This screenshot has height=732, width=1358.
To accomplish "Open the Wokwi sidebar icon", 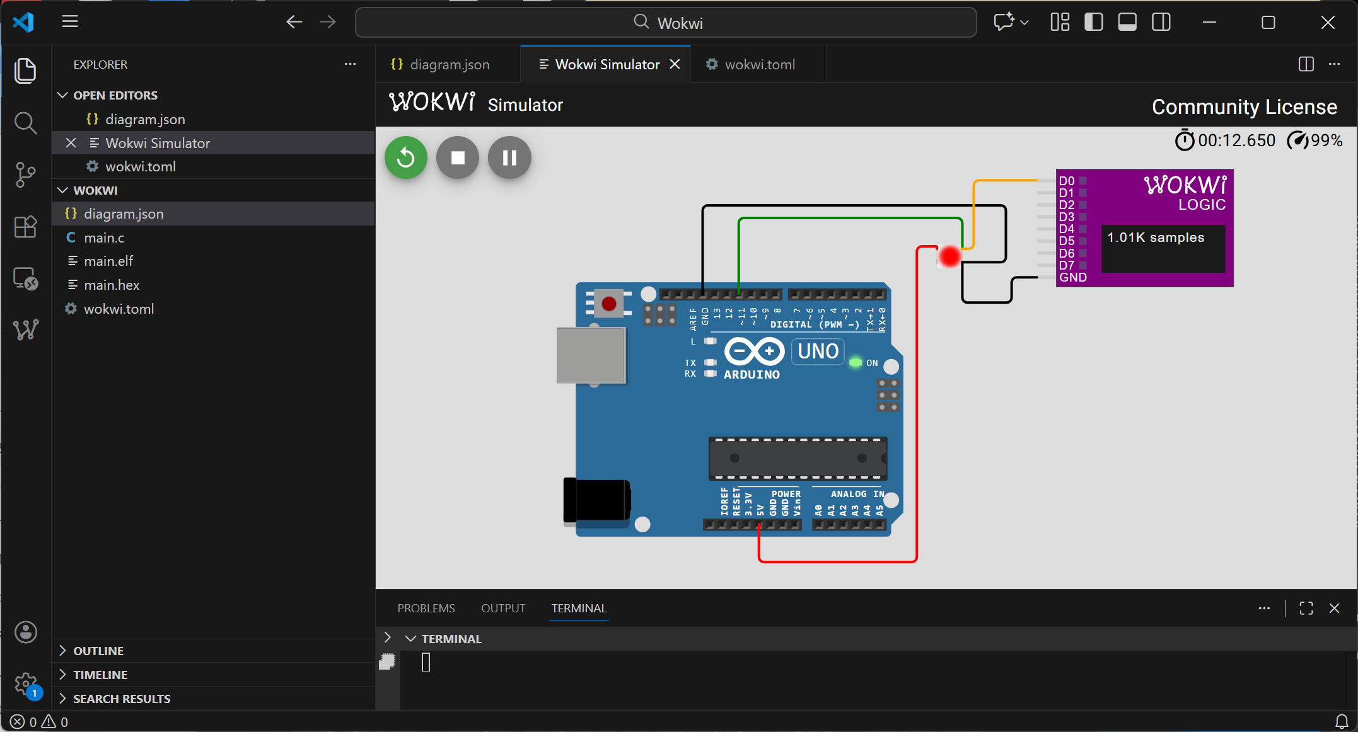I will coord(25,329).
